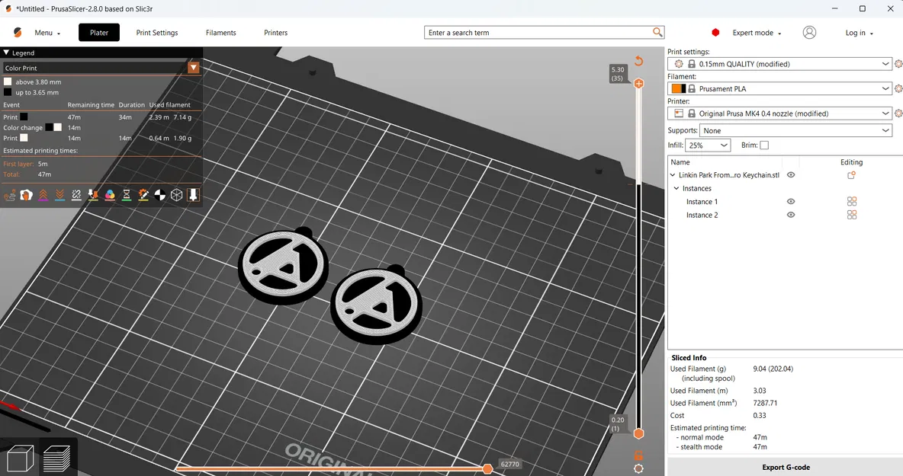Add color change with plus on slider thumb
The width and height of the screenshot is (903, 476).
coord(638,83)
